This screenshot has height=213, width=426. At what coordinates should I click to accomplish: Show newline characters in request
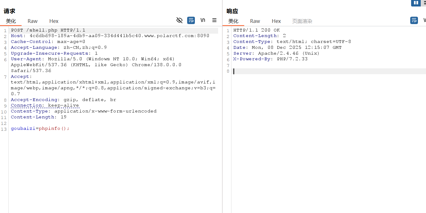(203, 20)
